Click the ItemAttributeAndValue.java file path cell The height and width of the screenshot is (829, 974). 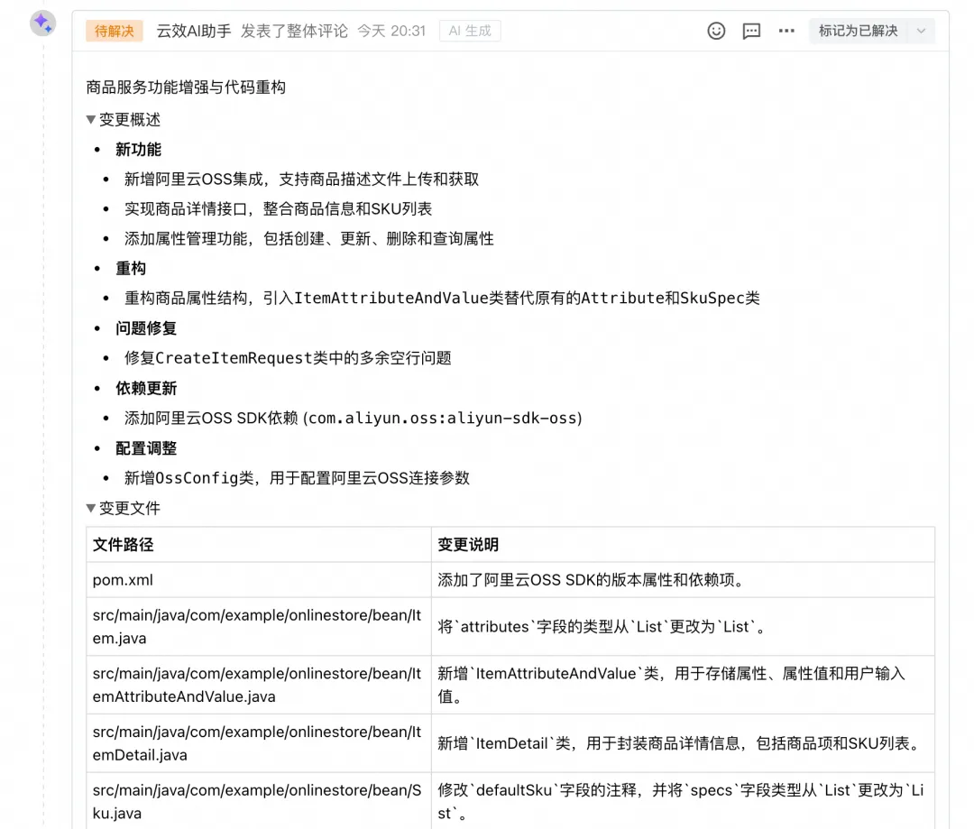tap(259, 685)
